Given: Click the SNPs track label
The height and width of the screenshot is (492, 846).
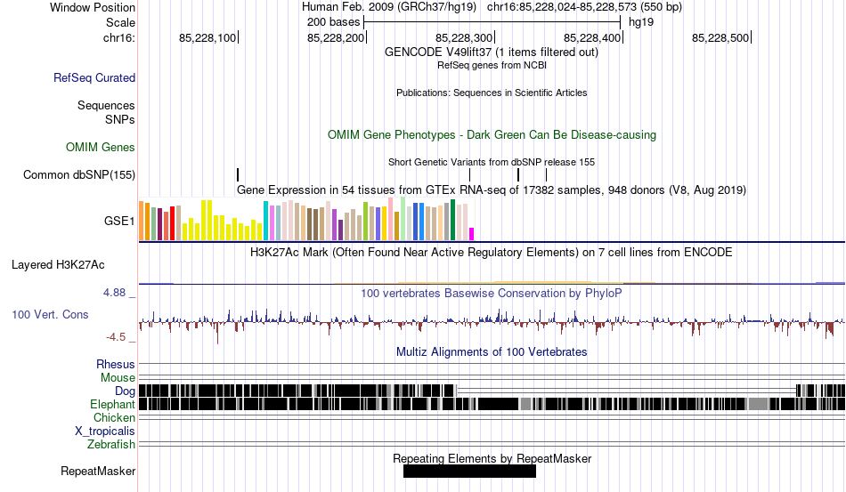Looking at the screenshot, I should click(x=120, y=119).
